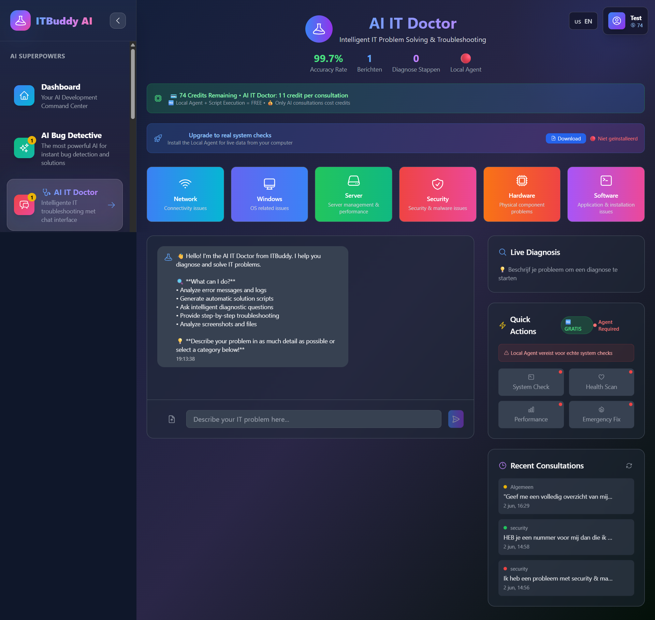This screenshot has height=620, width=655.
Task: Click the chat message timestamp 19:13:38
Action: 185,359
